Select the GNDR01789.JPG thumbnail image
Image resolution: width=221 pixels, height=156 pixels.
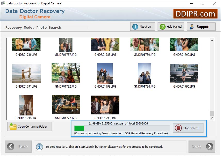[x=145, y=44]
